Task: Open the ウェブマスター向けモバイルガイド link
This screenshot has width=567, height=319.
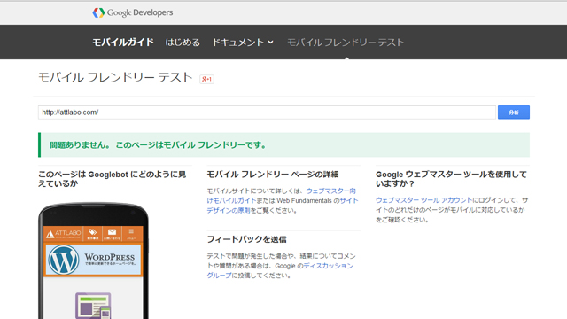Action: [282, 196]
